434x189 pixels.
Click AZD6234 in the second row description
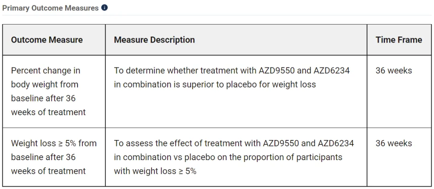[336, 143]
